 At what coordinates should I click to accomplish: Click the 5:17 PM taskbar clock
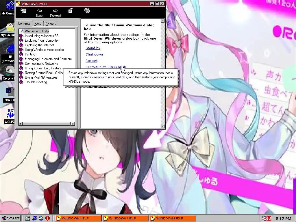tap(283, 219)
